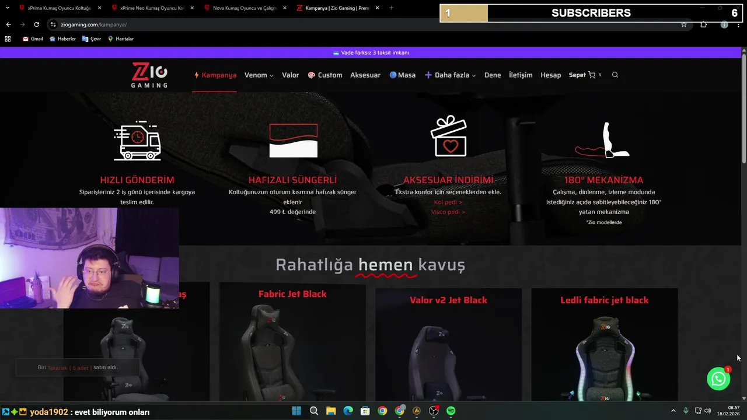Open a new browser tab

[391, 8]
